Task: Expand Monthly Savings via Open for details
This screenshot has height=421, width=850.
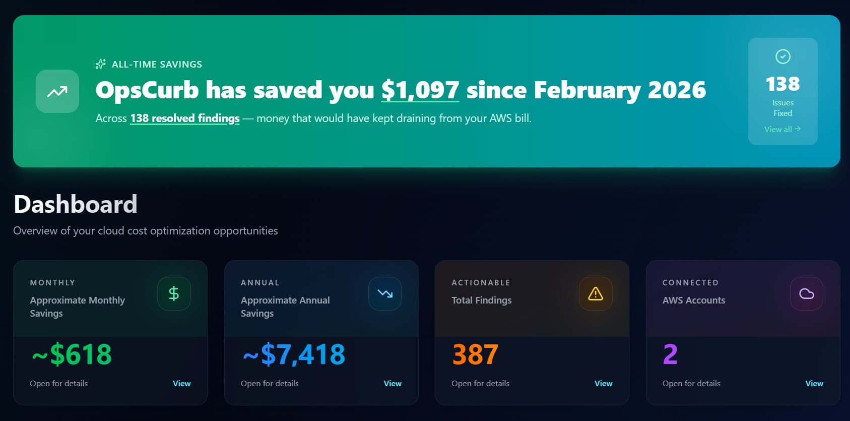Action: [x=58, y=383]
